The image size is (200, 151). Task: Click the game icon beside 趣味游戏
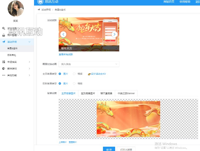pos(4,69)
